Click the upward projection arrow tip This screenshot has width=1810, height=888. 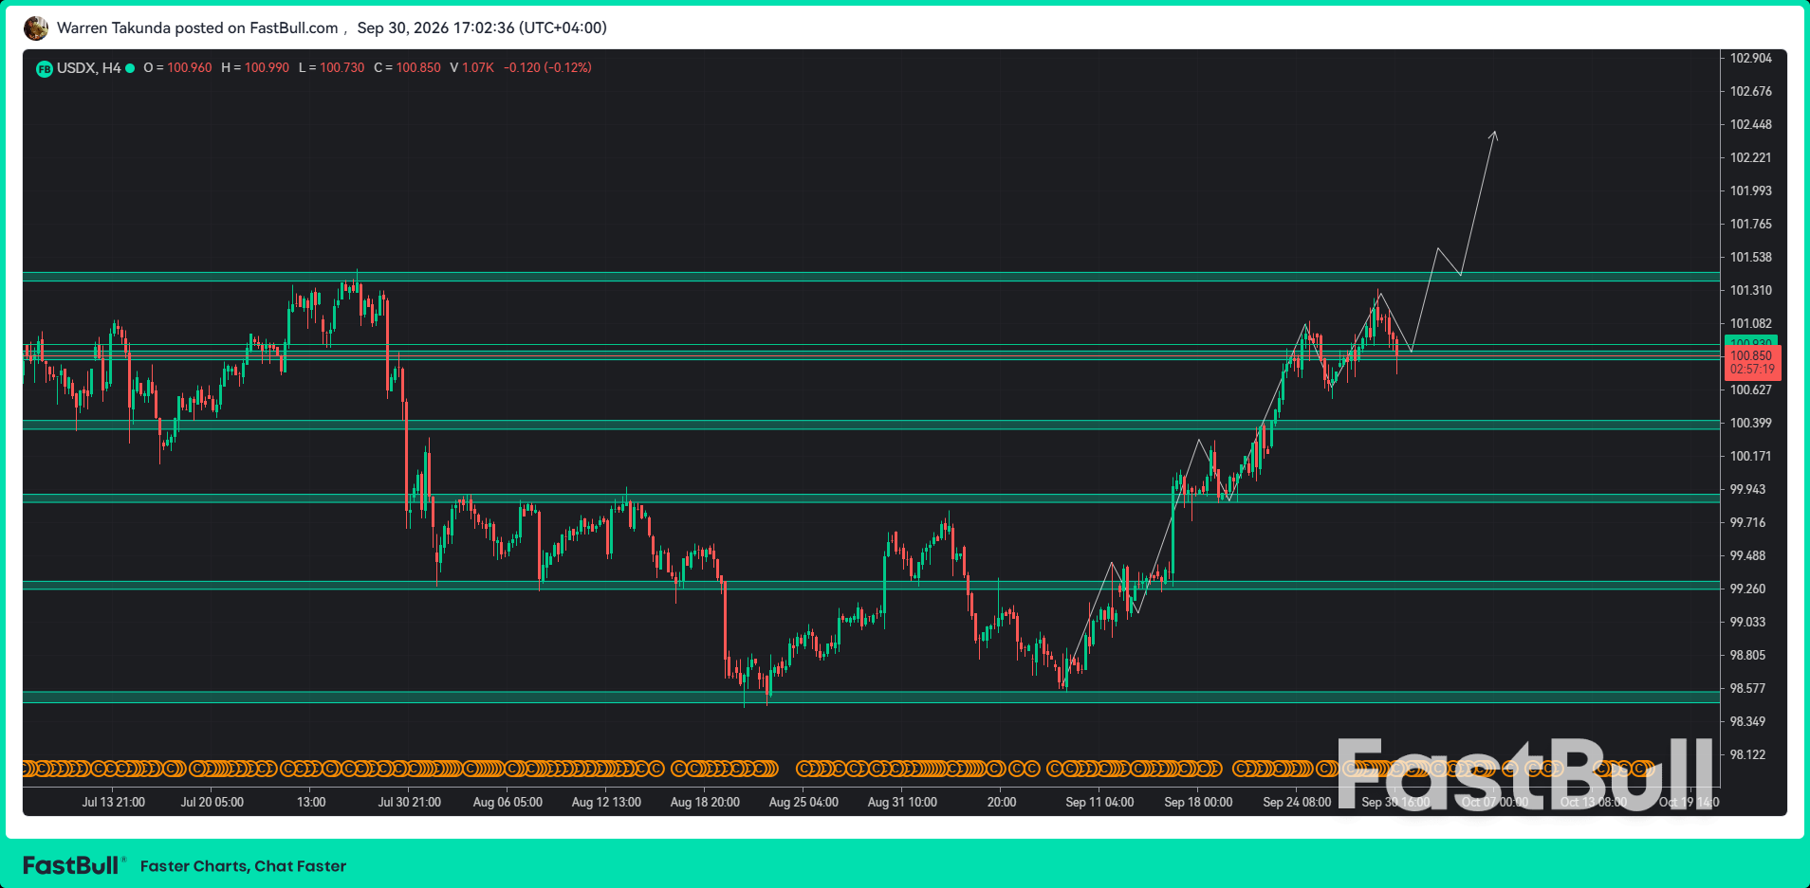pyautogui.click(x=1494, y=134)
